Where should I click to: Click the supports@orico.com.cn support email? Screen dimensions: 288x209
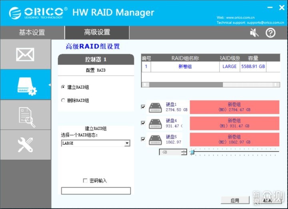[x=266, y=22]
